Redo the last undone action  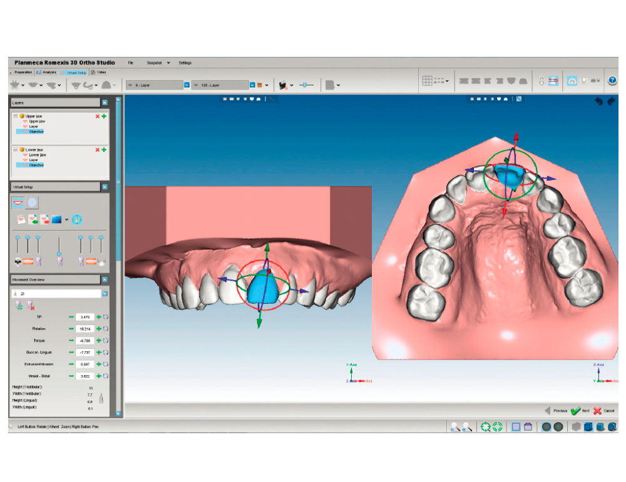tap(611, 101)
